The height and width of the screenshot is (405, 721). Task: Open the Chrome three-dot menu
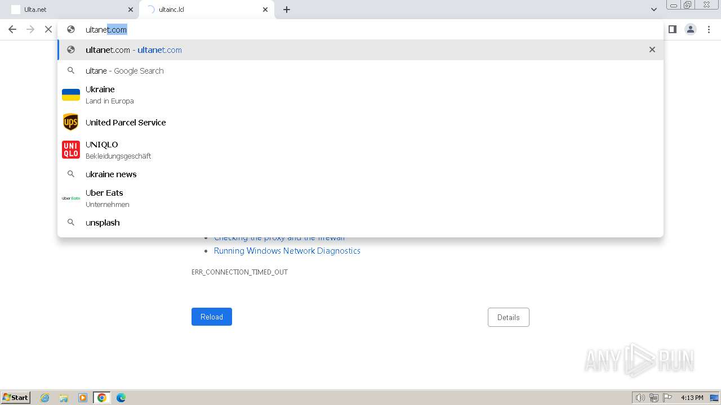click(709, 29)
